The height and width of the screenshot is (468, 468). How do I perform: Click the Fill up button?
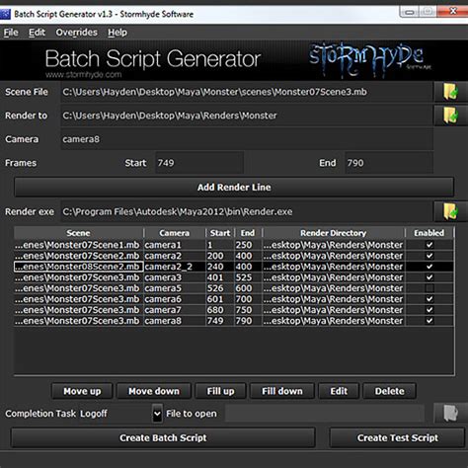pyautogui.click(x=220, y=391)
